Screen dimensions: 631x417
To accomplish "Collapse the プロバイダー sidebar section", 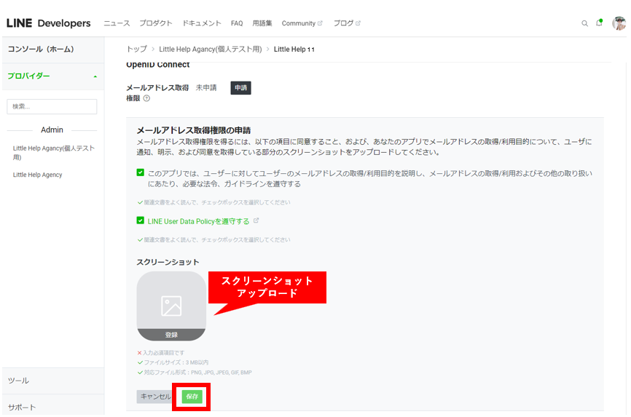I will pos(95,76).
